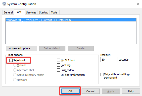The height and width of the screenshot is (96, 142).
Task: Open the Tools tab
Action: click(54, 12)
